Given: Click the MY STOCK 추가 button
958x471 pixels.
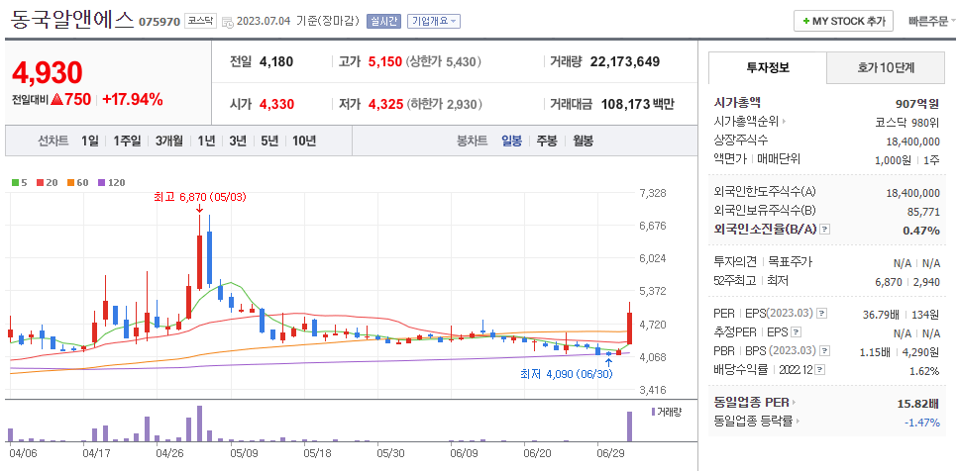Looking at the screenshot, I should point(843,21).
